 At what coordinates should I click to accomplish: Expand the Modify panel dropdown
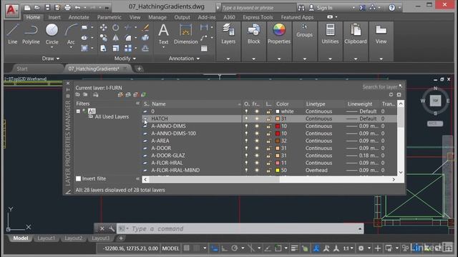click(125, 59)
